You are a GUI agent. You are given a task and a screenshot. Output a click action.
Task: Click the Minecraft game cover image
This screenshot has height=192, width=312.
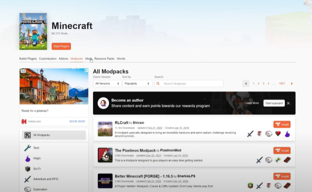[x=33, y=32]
